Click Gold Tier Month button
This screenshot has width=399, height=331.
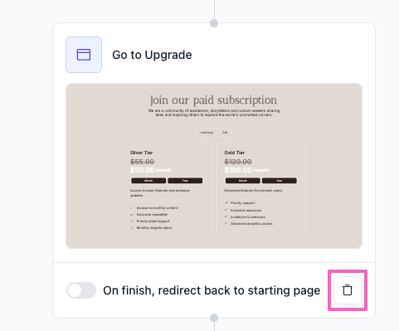(243, 181)
